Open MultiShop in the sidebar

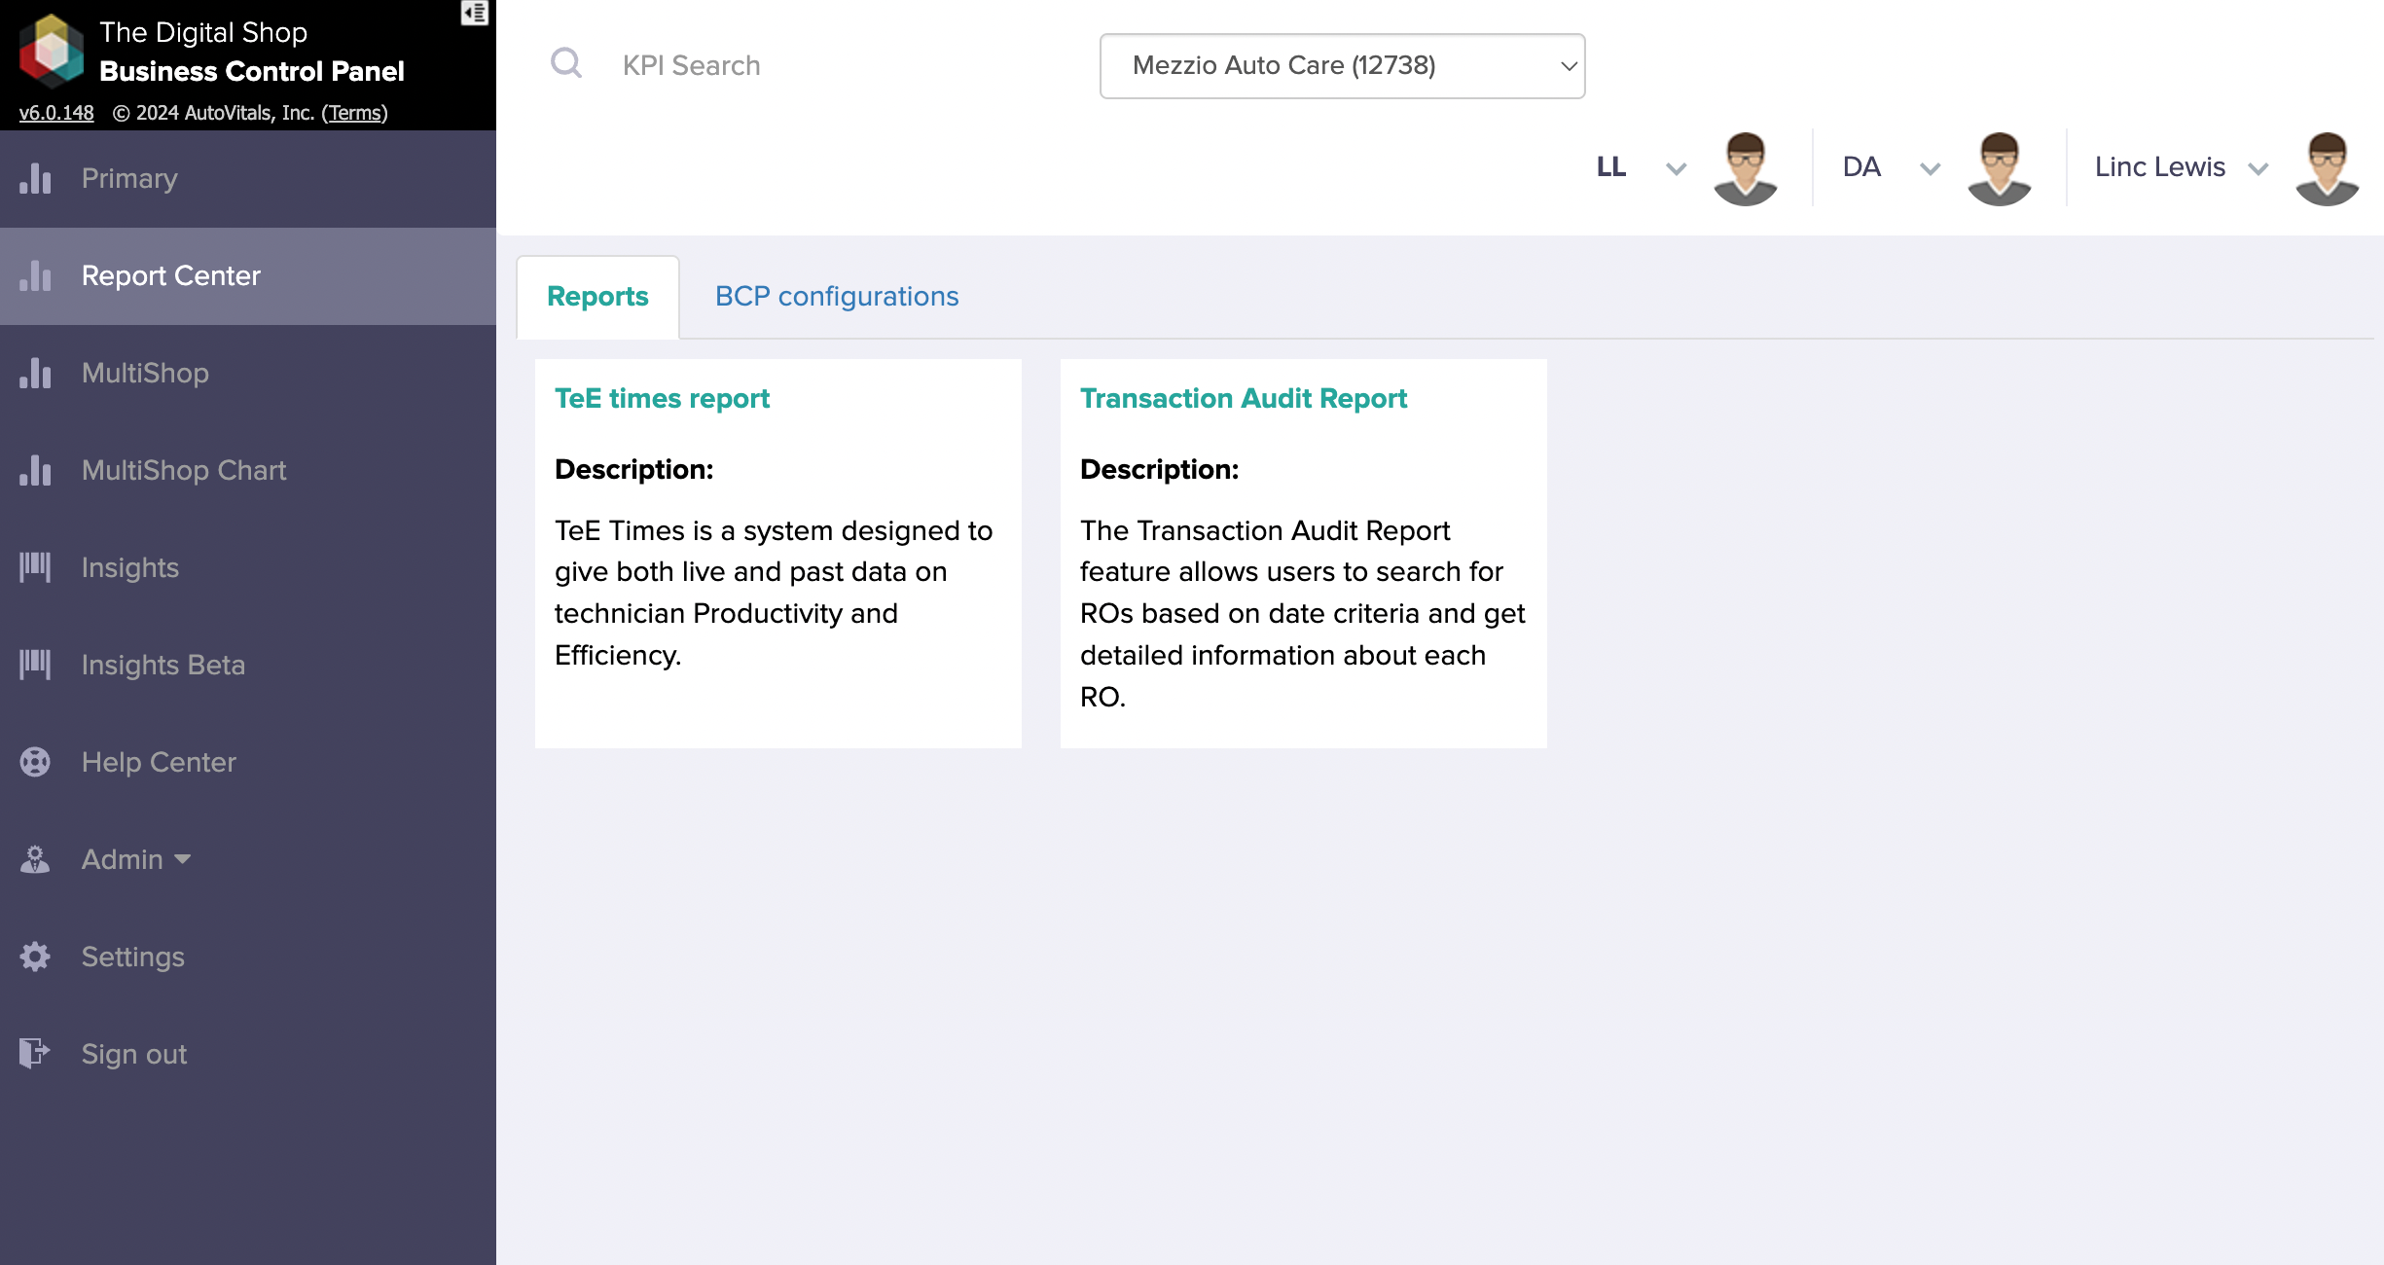pos(248,374)
